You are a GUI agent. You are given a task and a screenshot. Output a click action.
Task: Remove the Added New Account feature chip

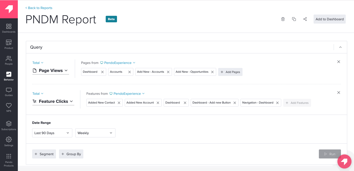tap(158, 103)
